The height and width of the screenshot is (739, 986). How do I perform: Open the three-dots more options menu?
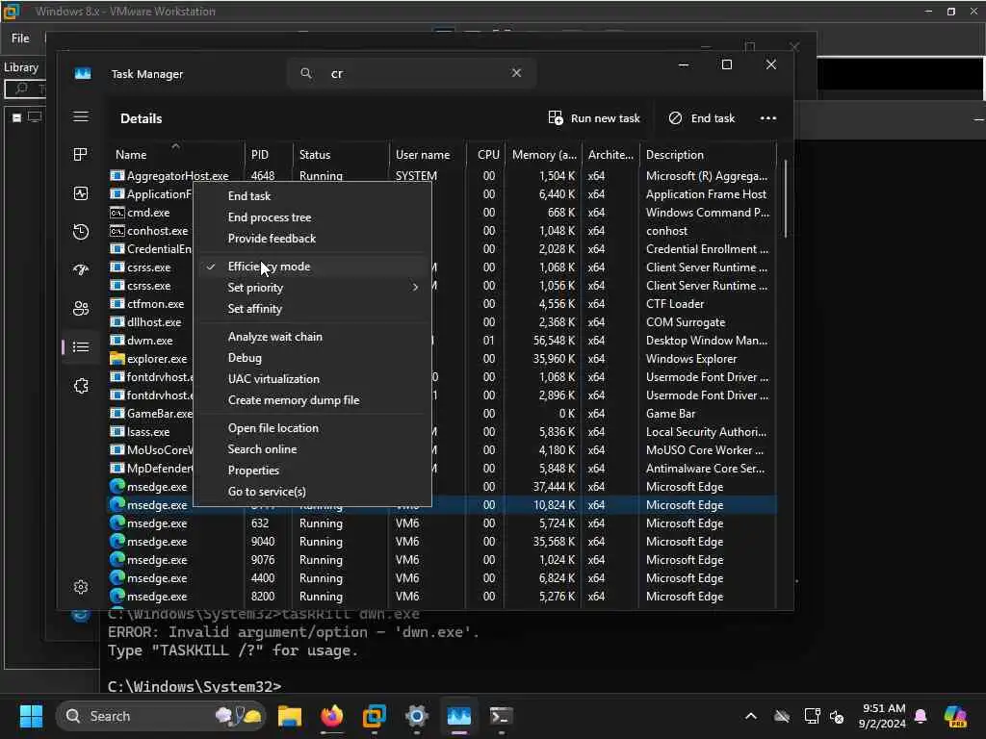767,118
